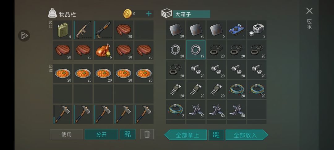The width and height of the screenshot is (334, 150).
Task: Select the highlighted bearing stack of 19
Action: point(196,50)
